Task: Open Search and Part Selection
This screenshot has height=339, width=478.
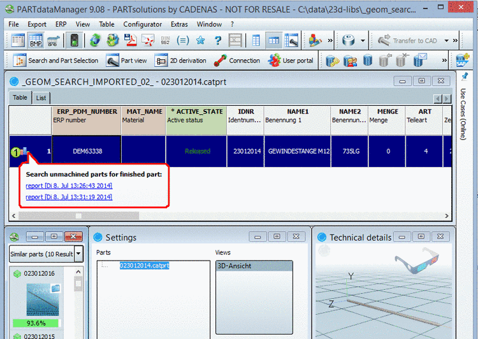Action: pos(55,61)
